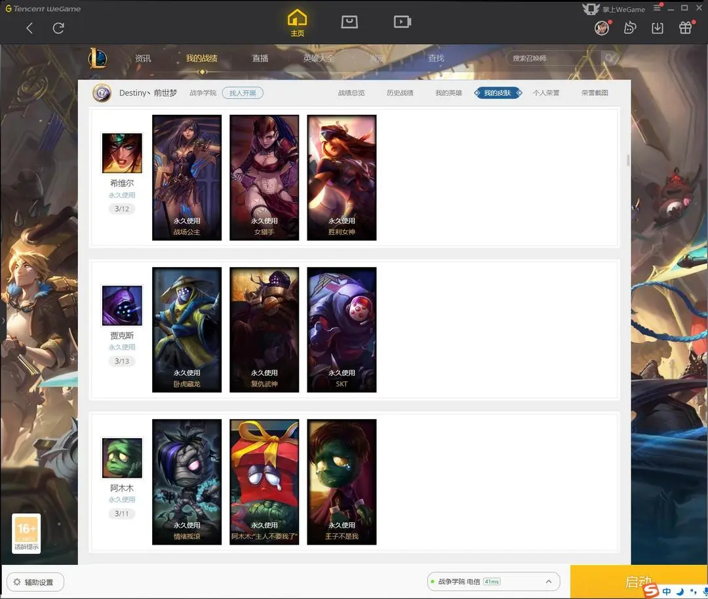This screenshot has height=599, width=708.
Task: Open the 王子不是我 skin card
Action: click(x=342, y=482)
